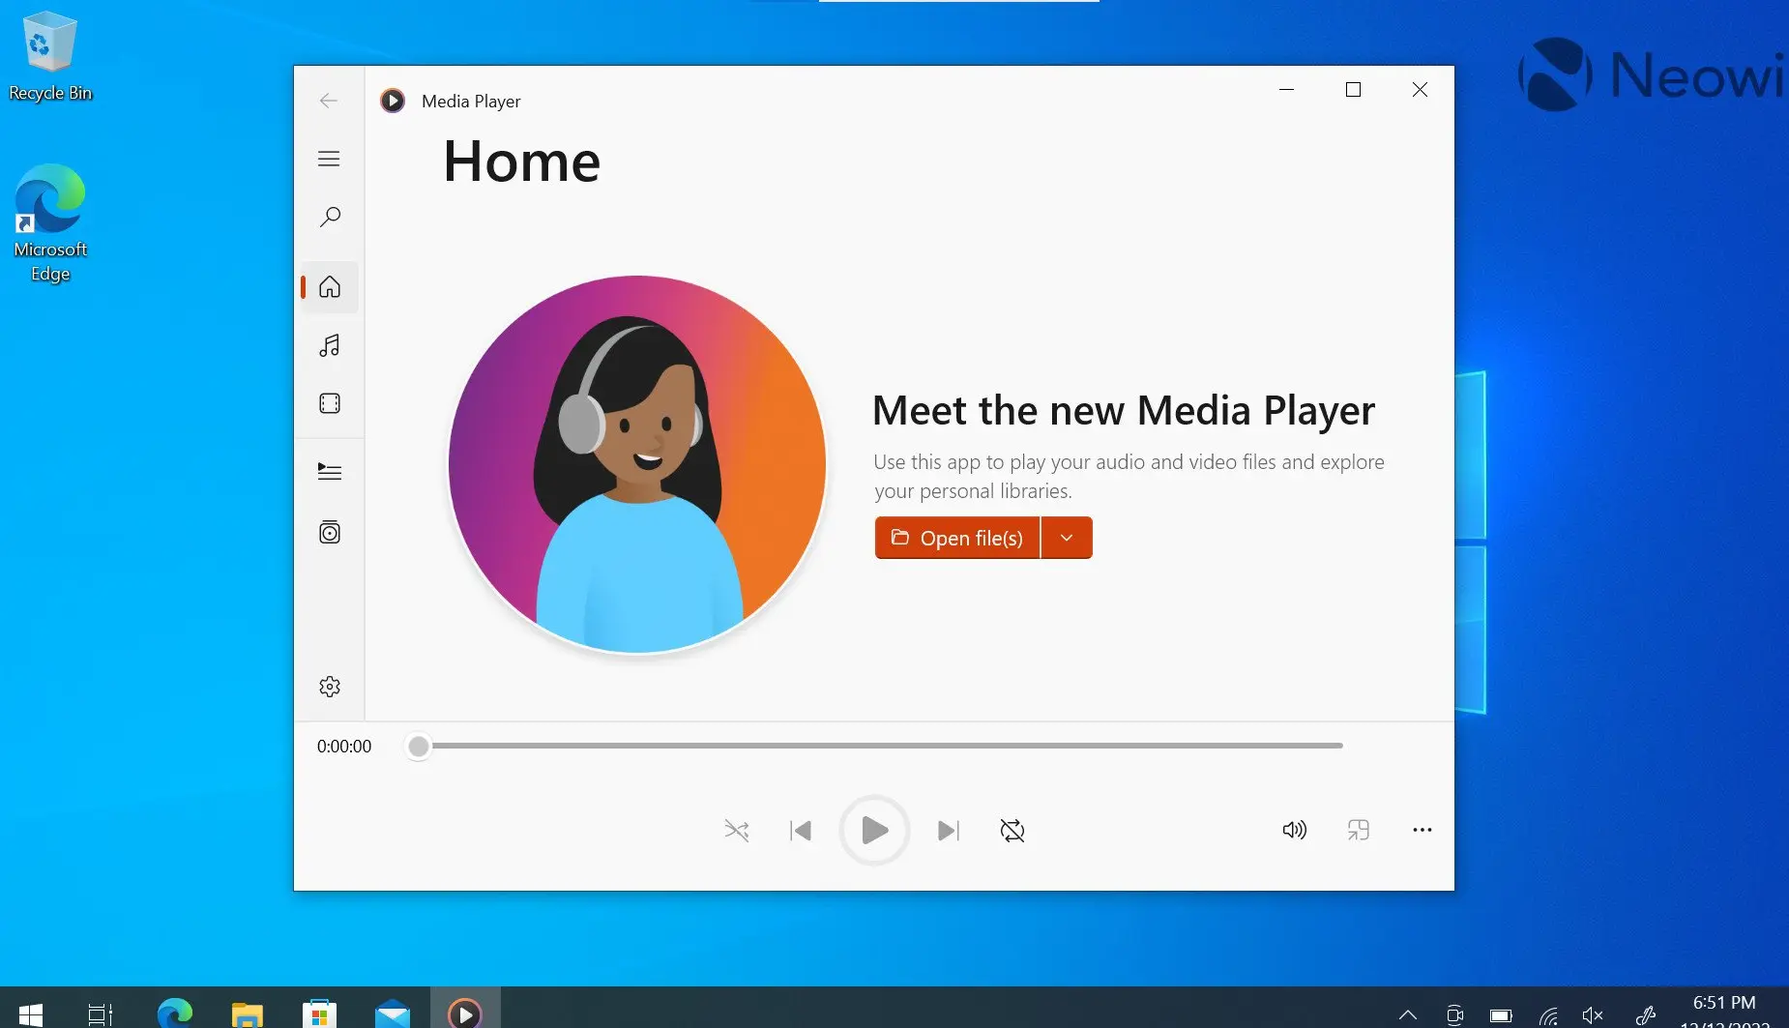Toggle shuffle playback
This screenshot has height=1028, width=1789.
click(x=737, y=831)
